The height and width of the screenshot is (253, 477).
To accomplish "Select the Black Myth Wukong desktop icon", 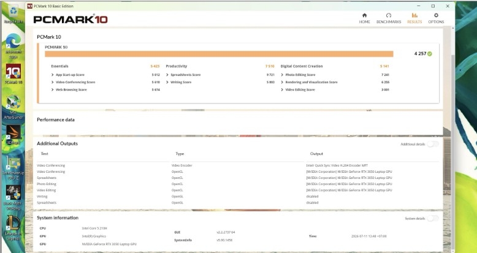I will (x=13, y=197).
